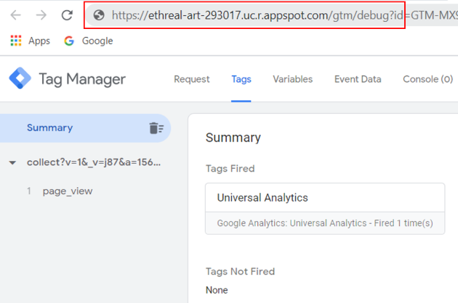Select the page_view event

point(68,191)
